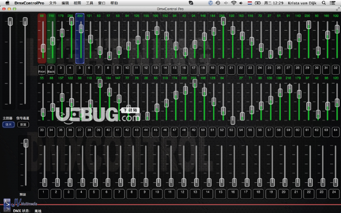Select channel button 53
Screen dimensions: 341x213
(x=231, y=132)
